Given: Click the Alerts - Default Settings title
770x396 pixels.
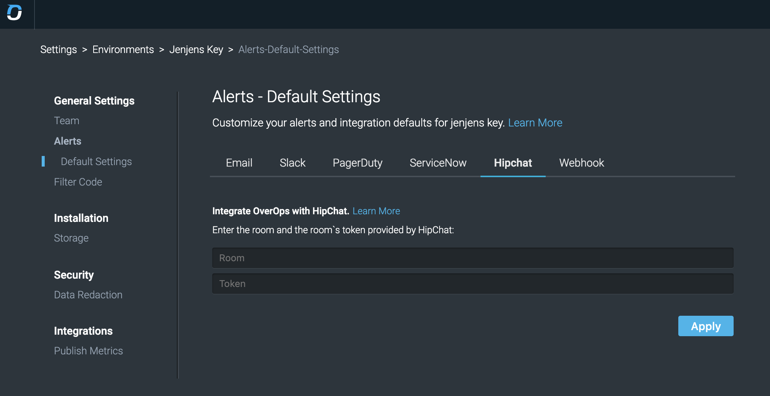Looking at the screenshot, I should point(296,97).
